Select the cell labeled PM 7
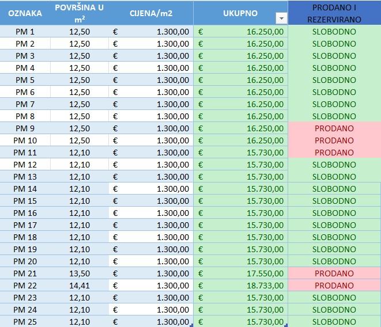 (x=25, y=104)
